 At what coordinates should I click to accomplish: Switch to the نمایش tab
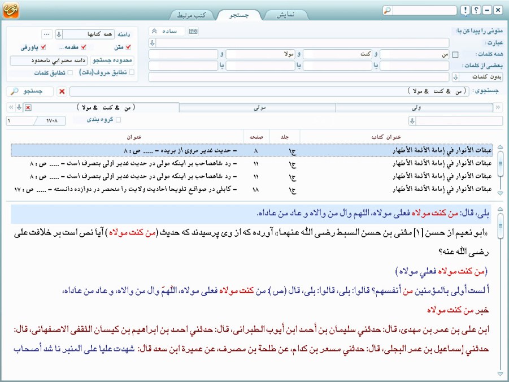pyautogui.click(x=286, y=15)
